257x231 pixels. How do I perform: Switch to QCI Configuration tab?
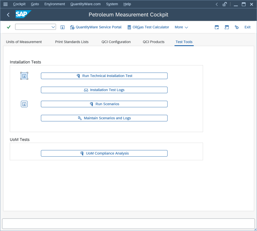click(116, 42)
